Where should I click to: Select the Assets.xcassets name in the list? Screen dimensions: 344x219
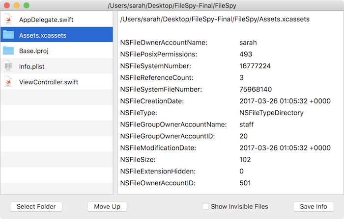coord(43,35)
